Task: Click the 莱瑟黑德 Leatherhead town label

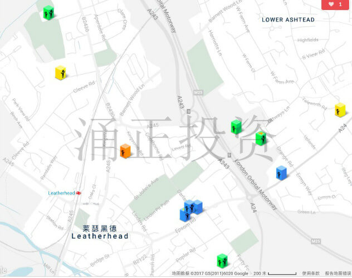Action: point(100,232)
